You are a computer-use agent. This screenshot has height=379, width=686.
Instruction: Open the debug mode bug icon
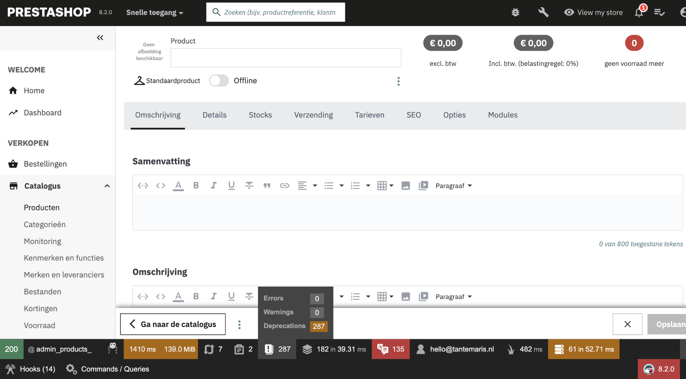(515, 12)
